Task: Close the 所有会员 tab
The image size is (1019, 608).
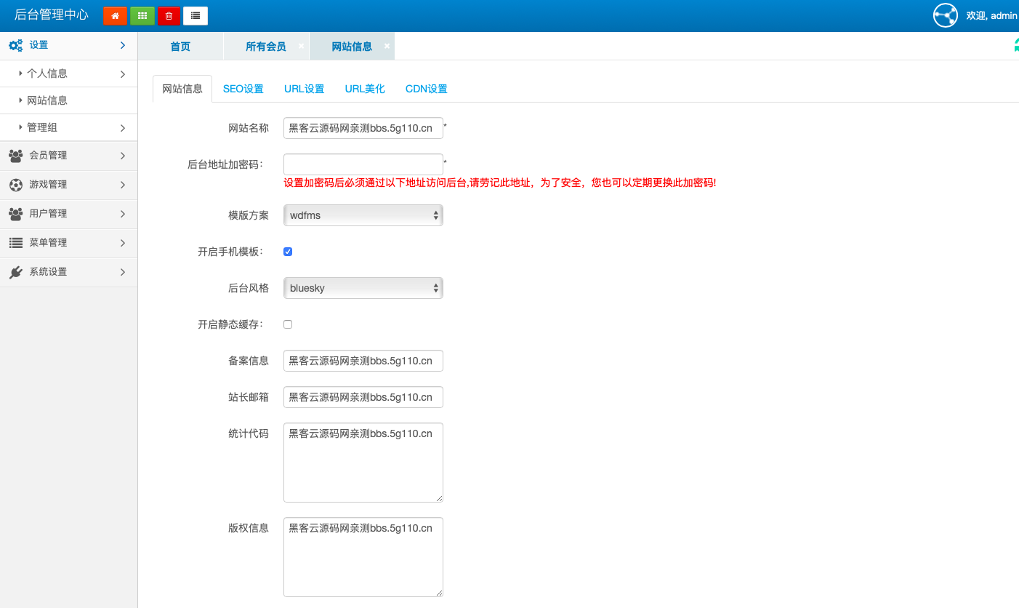Action: [x=301, y=46]
